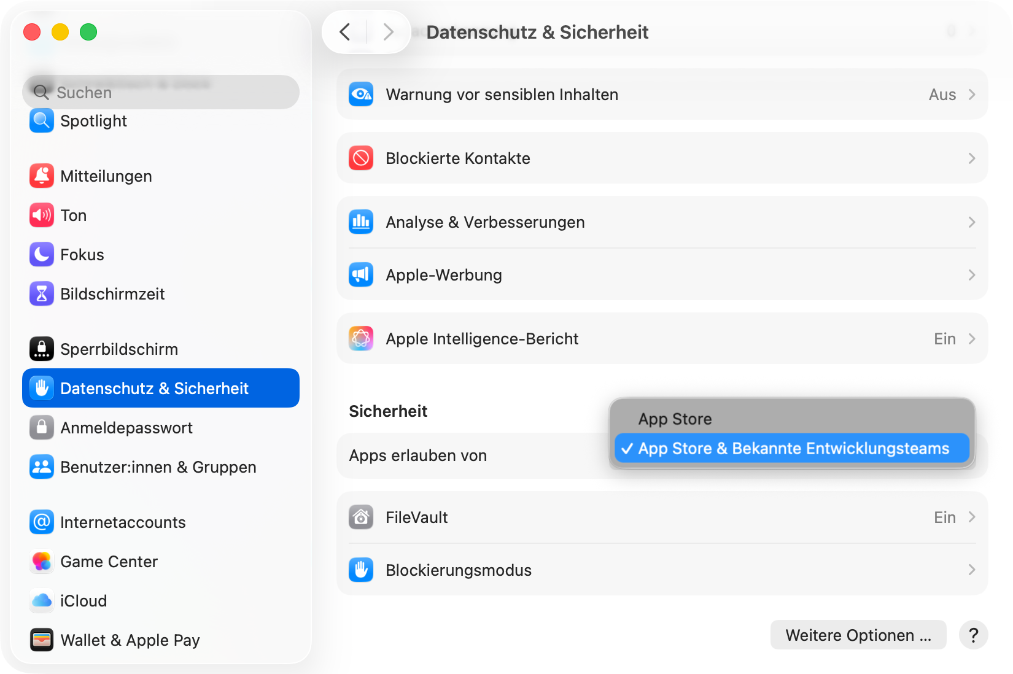Click the Wallet & Apple Pay icon
The width and height of the screenshot is (1013, 674).
pyautogui.click(x=42, y=640)
